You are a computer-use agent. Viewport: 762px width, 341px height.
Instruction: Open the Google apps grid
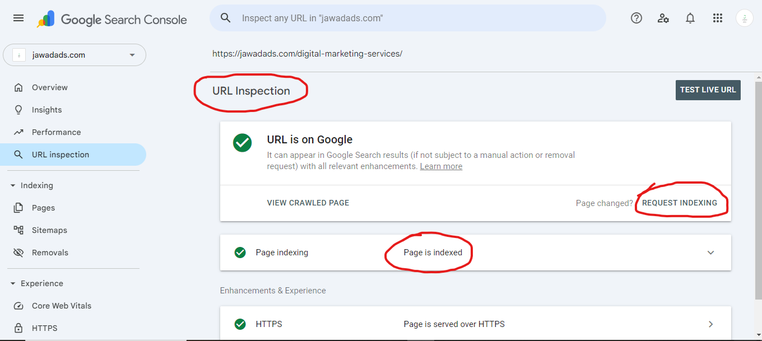718,18
